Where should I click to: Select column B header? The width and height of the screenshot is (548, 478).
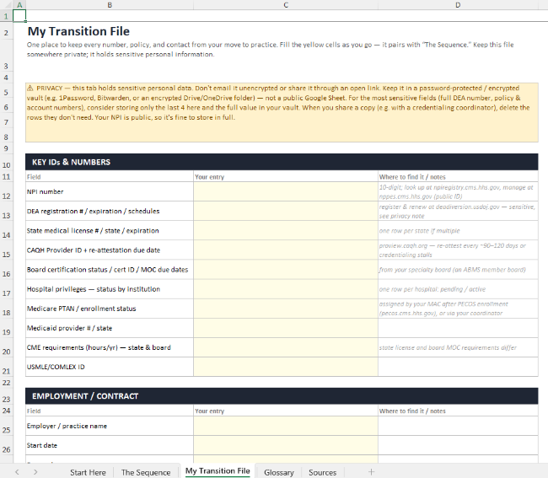coord(110,5)
